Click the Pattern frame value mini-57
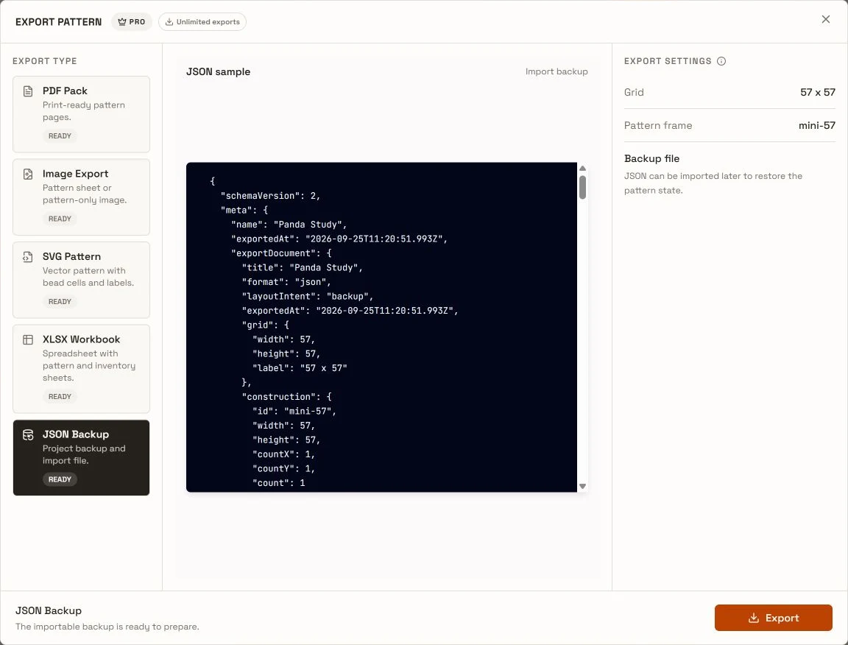Screen dimensions: 848x645 coord(816,125)
